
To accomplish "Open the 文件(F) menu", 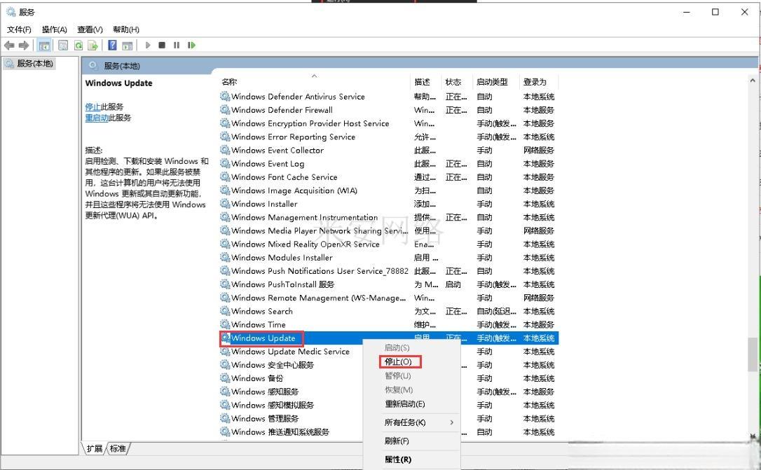I will [x=19, y=29].
